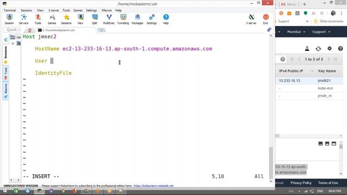The height and width of the screenshot is (195, 347).
Task: Open the Other bookmarks folder
Action: [x=329, y=21]
